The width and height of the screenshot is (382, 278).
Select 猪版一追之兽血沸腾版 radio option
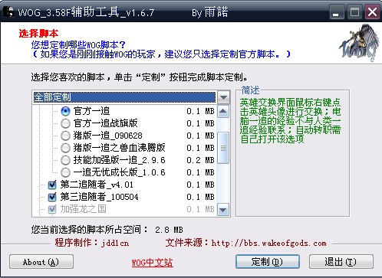pyautogui.click(x=65, y=148)
